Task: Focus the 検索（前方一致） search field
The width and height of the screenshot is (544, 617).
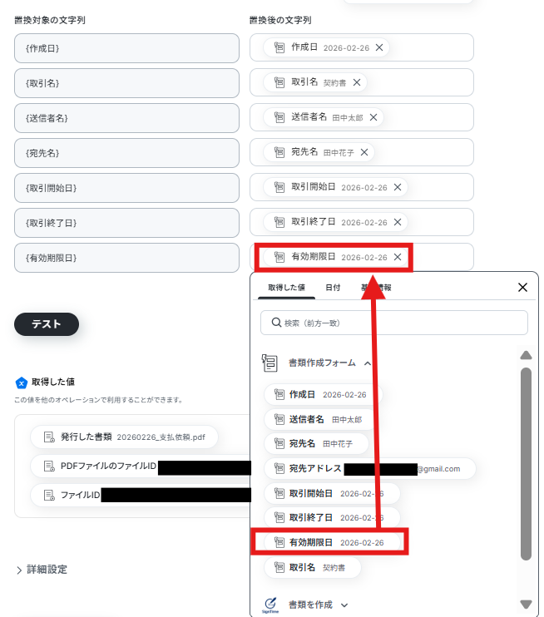Action: pos(394,323)
